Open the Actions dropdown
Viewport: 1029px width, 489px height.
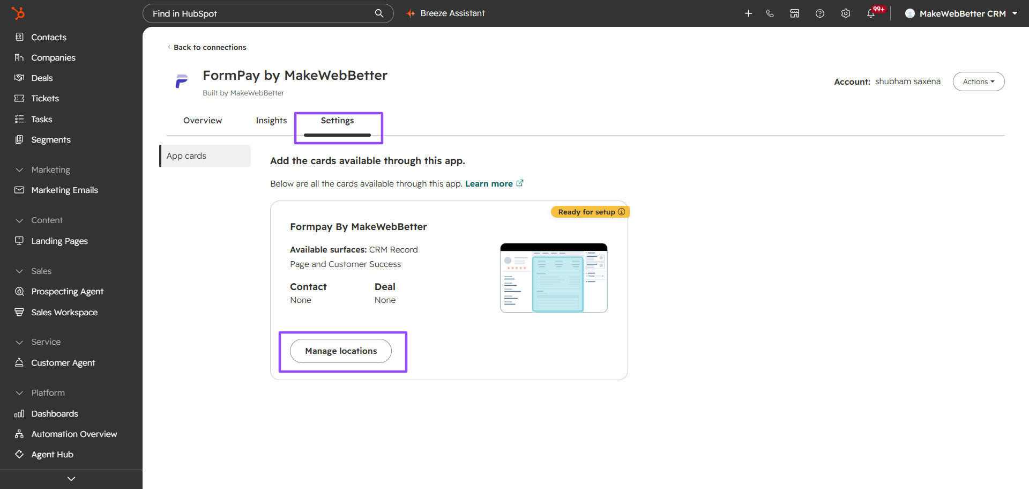[x=979, y=81]
